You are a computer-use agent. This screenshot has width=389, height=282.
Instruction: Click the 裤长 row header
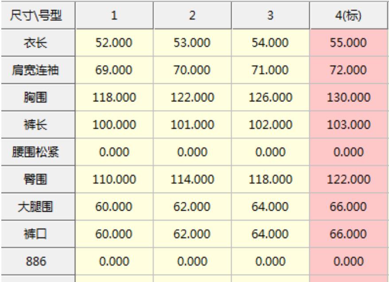point(37,126)
